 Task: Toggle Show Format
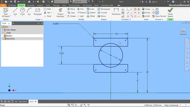tap(159, 16)
